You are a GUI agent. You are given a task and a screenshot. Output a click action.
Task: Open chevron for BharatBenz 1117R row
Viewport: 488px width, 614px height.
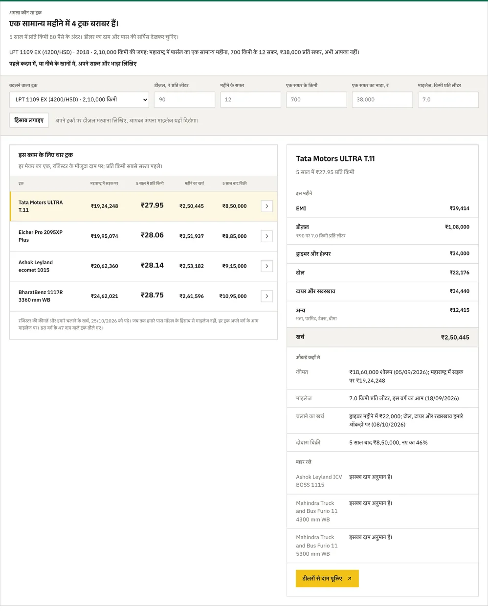[x=266, y=296]
